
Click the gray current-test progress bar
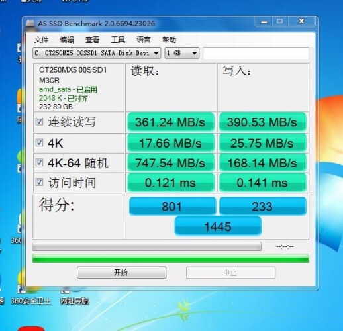point(147,246)
